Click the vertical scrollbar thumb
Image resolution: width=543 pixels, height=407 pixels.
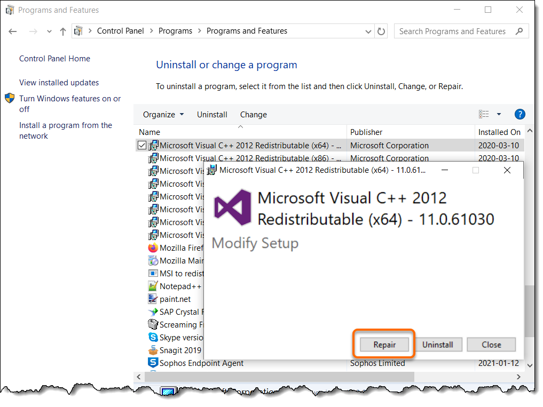tap(529, 311)
